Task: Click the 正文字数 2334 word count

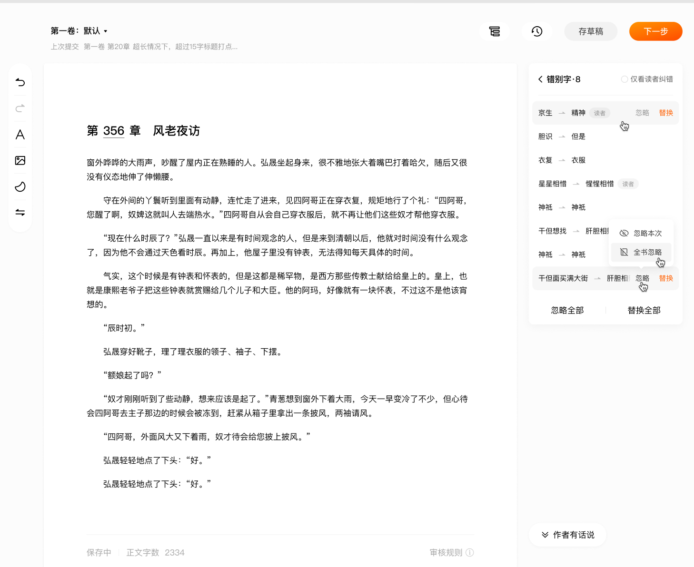Action: (155, 552)
